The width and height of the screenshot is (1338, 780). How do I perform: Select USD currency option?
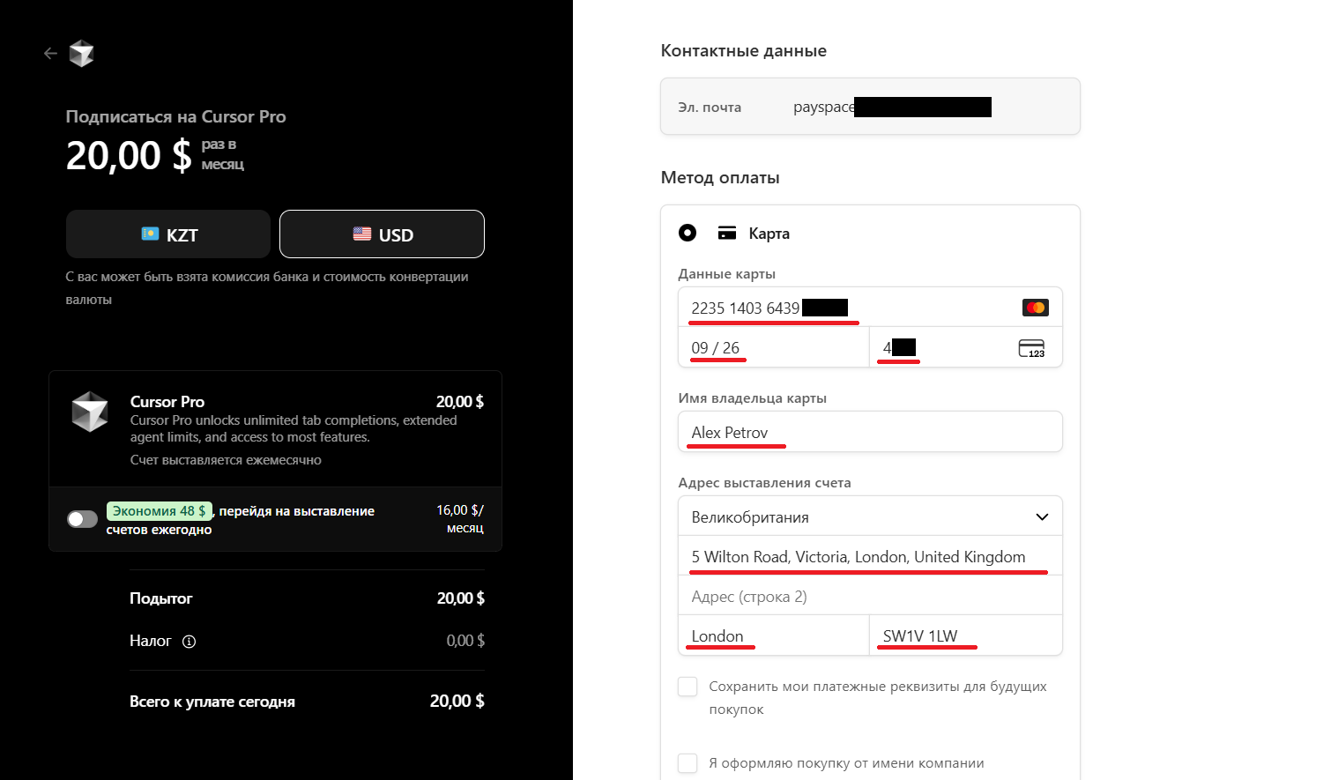382,234
